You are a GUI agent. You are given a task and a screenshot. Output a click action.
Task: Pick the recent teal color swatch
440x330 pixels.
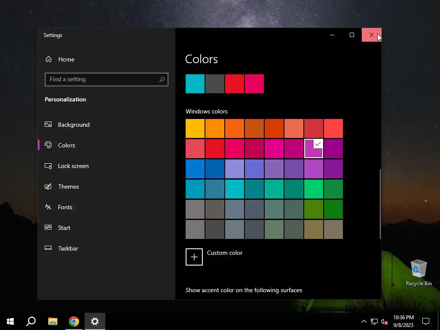click(x=195, y=84)
